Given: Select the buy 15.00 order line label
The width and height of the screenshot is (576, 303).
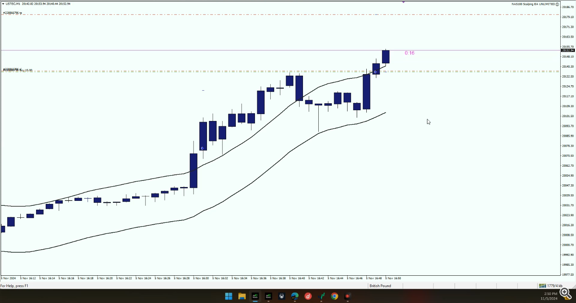Looking at the screenshot, I should point(18,70).
